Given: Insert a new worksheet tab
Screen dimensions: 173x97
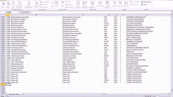Looking at the screenshot, I should coord(22,94).
